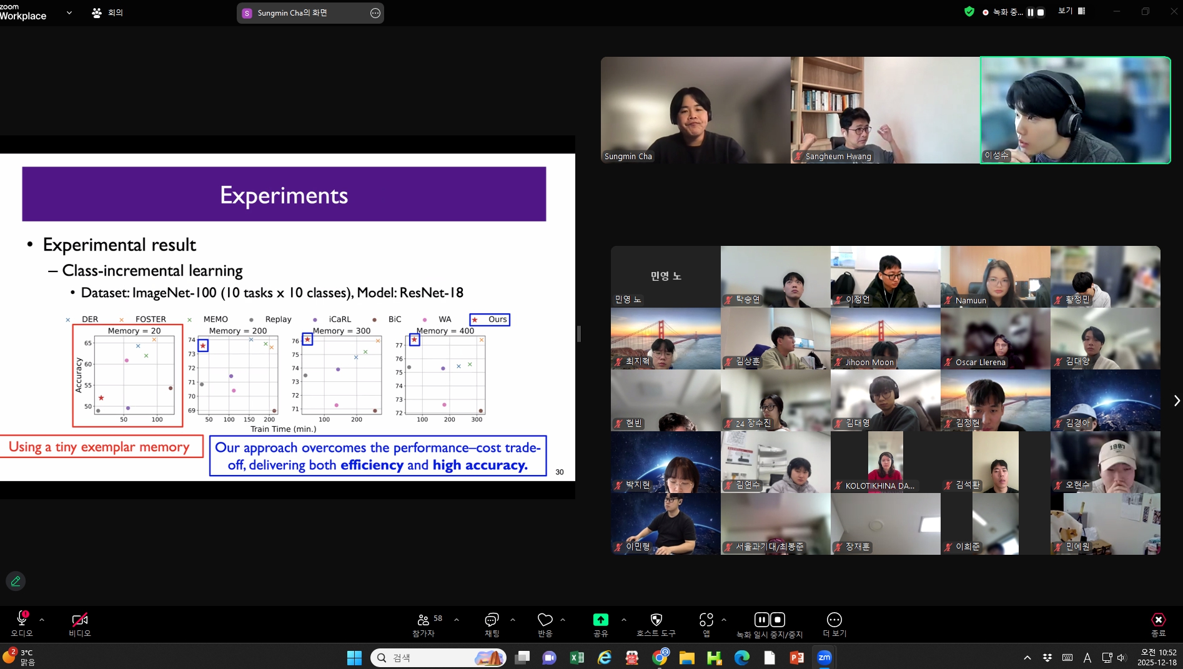
Task: Open the Chat panel
Action: (x=492, y=620)
